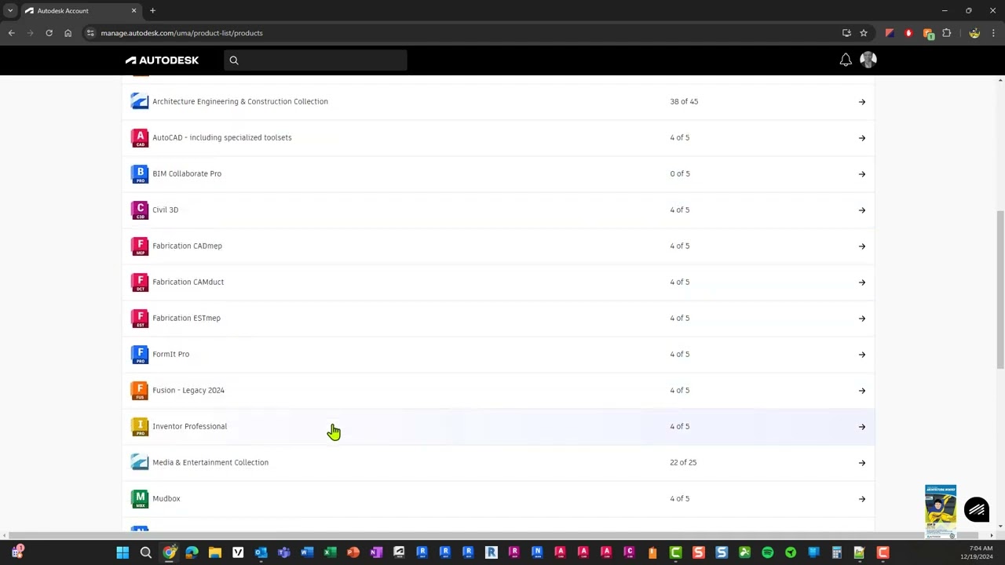Click the browser address bar URL

tap(181, 33)
